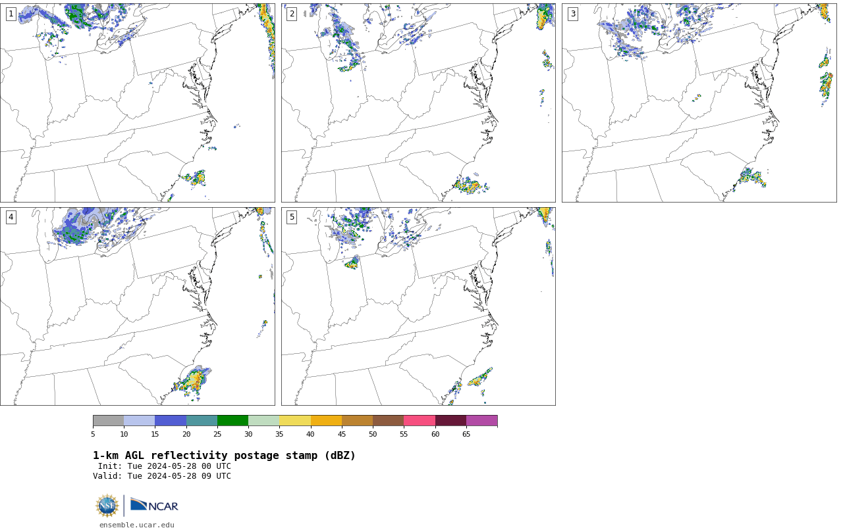Click the dark brown 50-55 dBZ swatch
The height and width of the screenshot is (532, 843).
pyautogui.click(x=388, y=421)
